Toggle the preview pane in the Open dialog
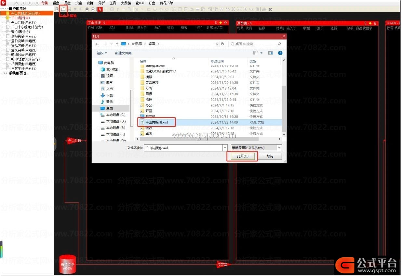 [270, 53]
